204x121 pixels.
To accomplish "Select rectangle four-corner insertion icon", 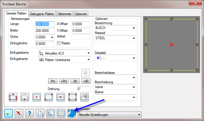I will coord(73,97).
